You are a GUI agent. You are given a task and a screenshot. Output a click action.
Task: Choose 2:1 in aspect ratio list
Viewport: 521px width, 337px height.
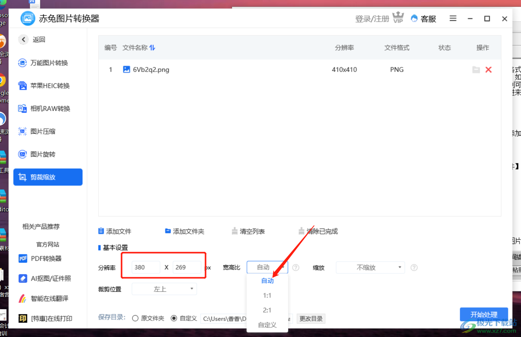(x=267, y=310)
